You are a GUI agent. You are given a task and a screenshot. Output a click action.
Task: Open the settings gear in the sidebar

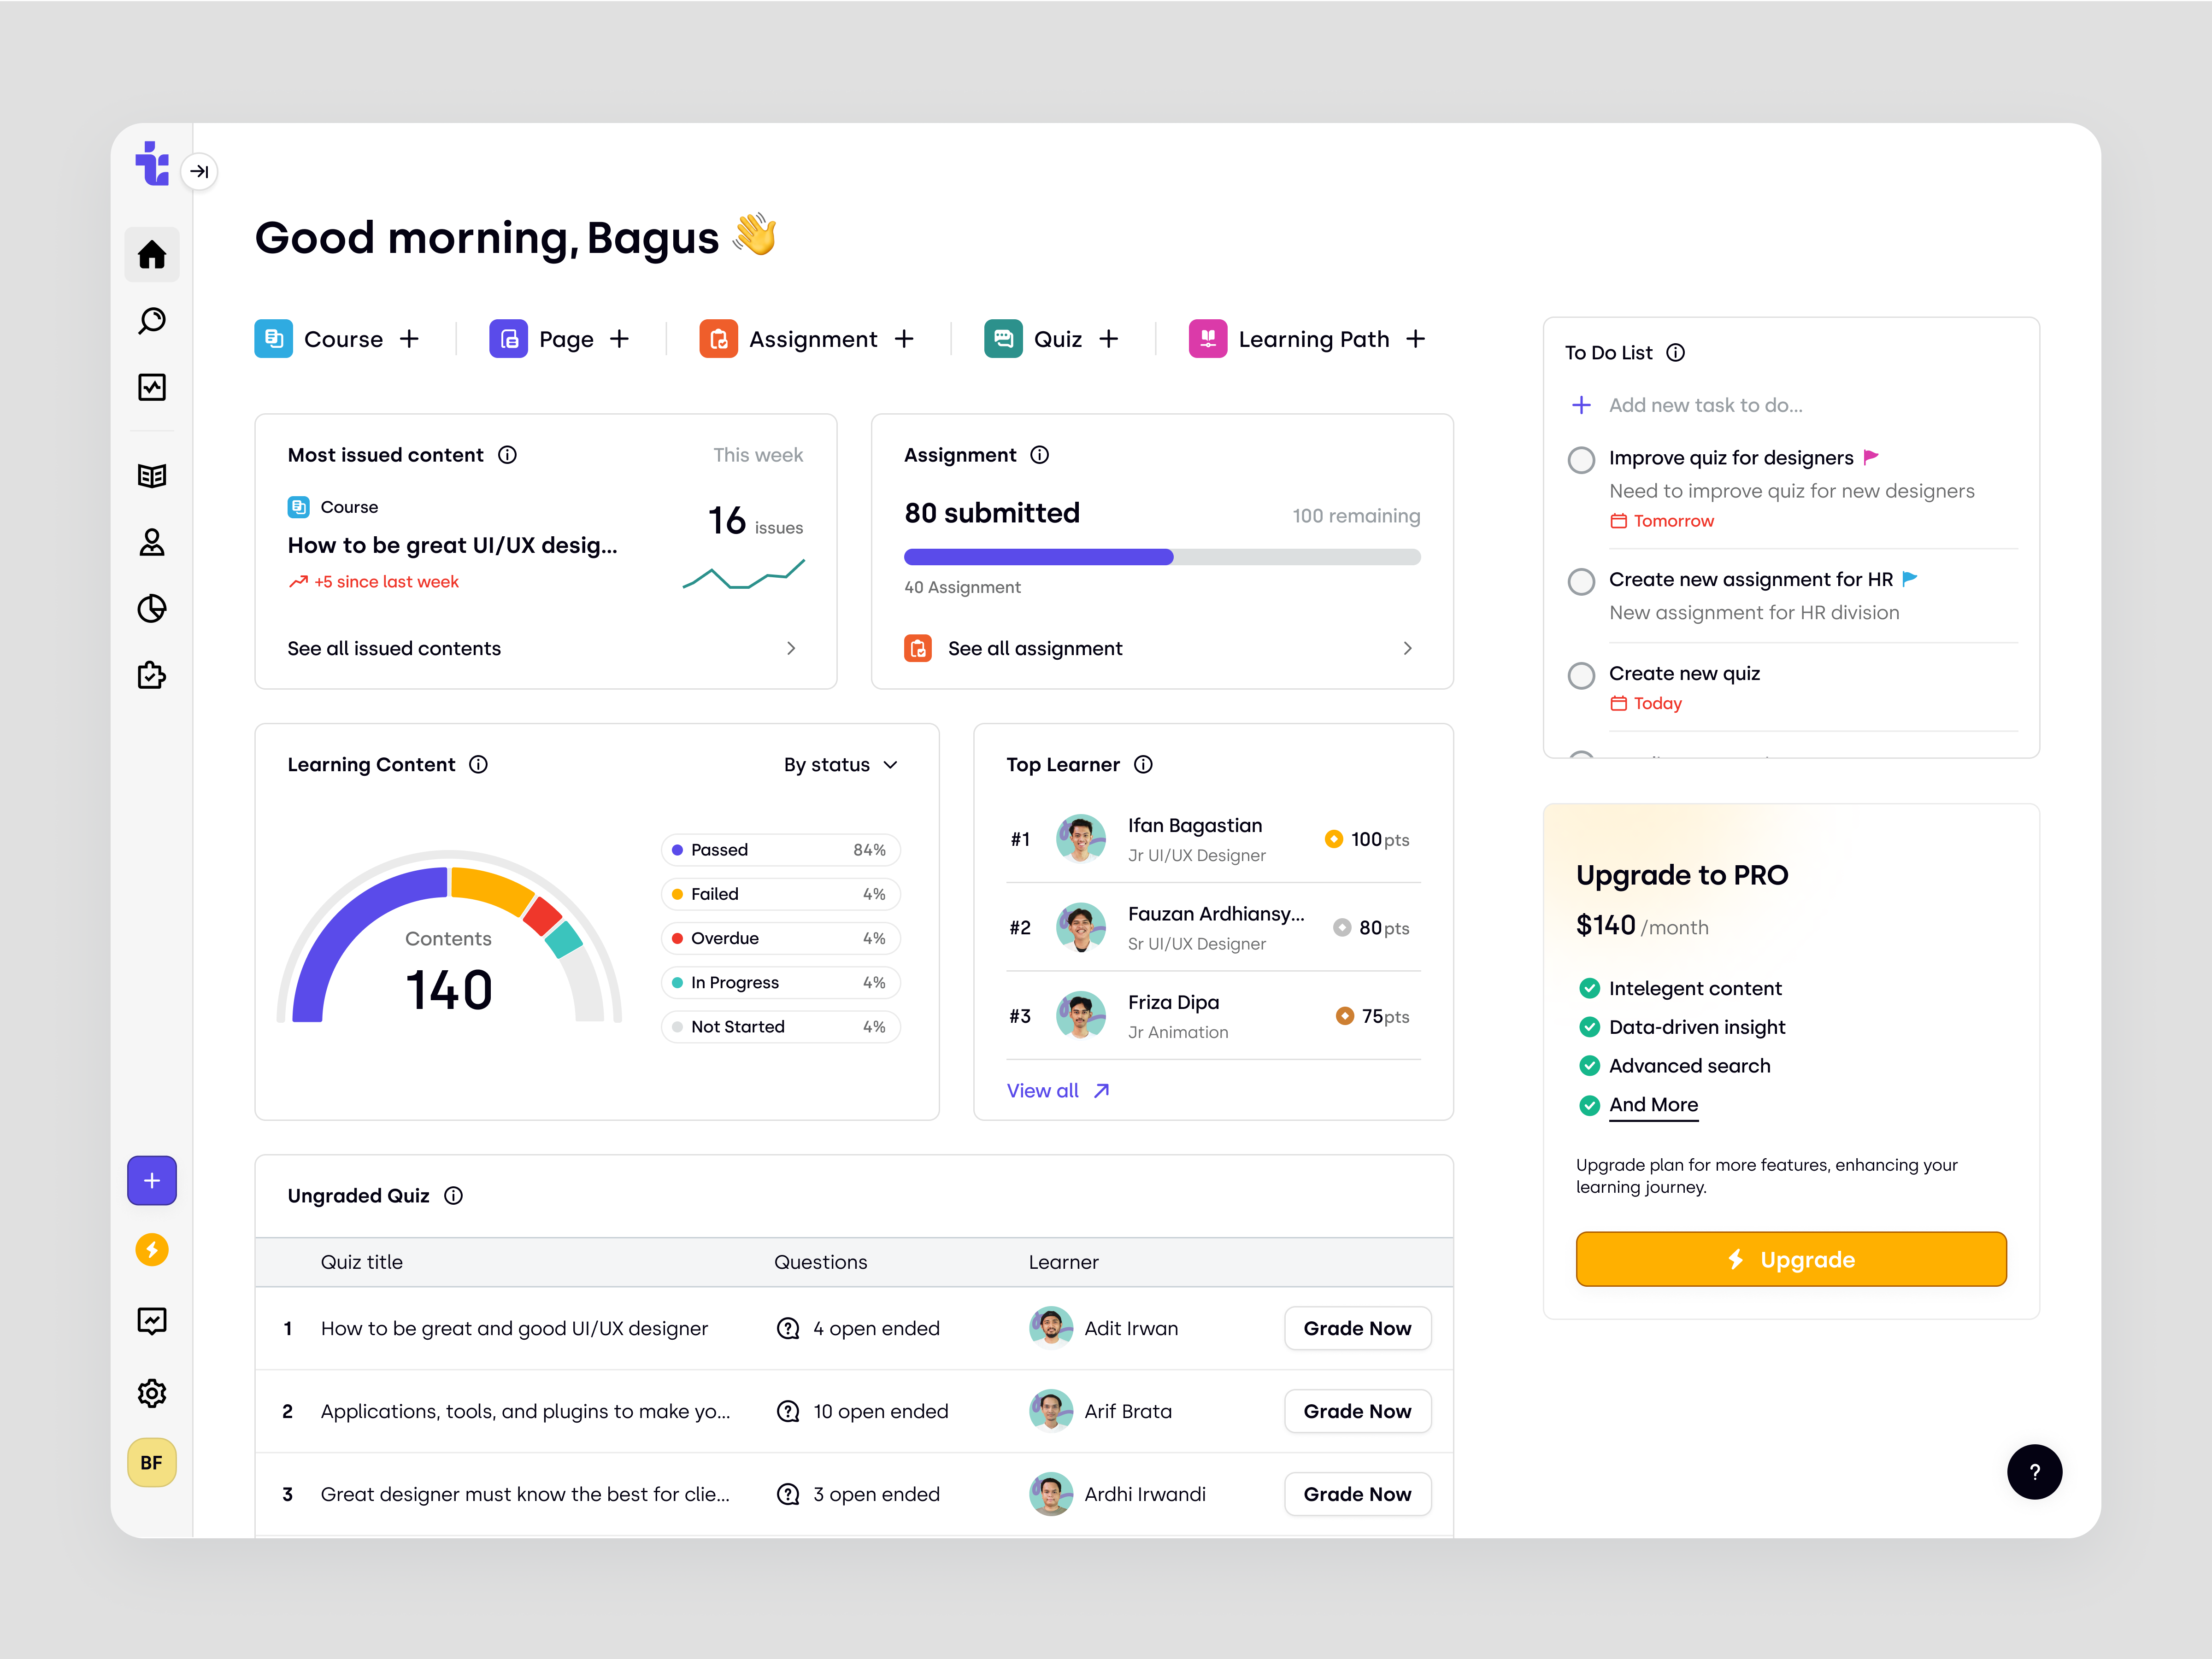pos(151,1393)
